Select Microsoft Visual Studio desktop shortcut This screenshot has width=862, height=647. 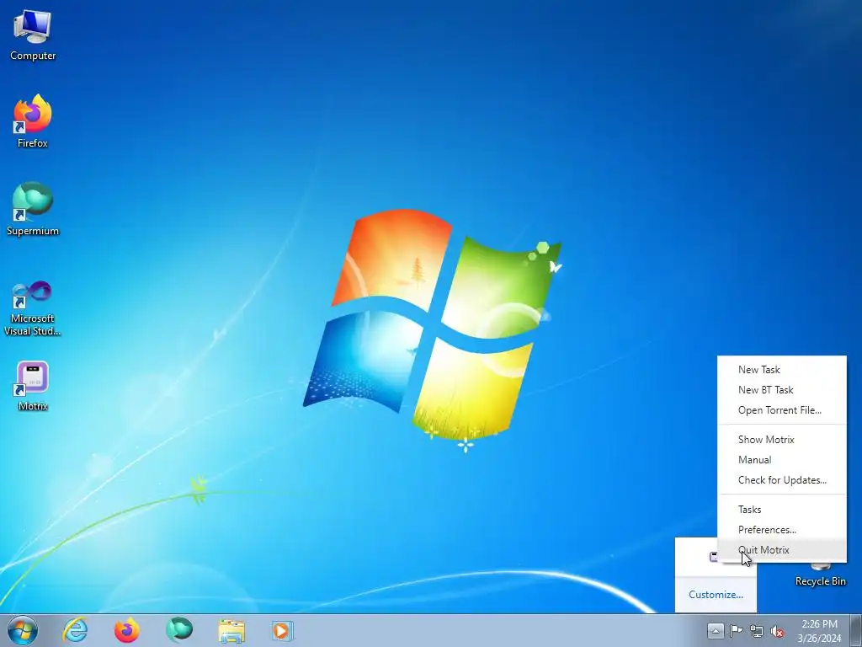coord(33,308)
